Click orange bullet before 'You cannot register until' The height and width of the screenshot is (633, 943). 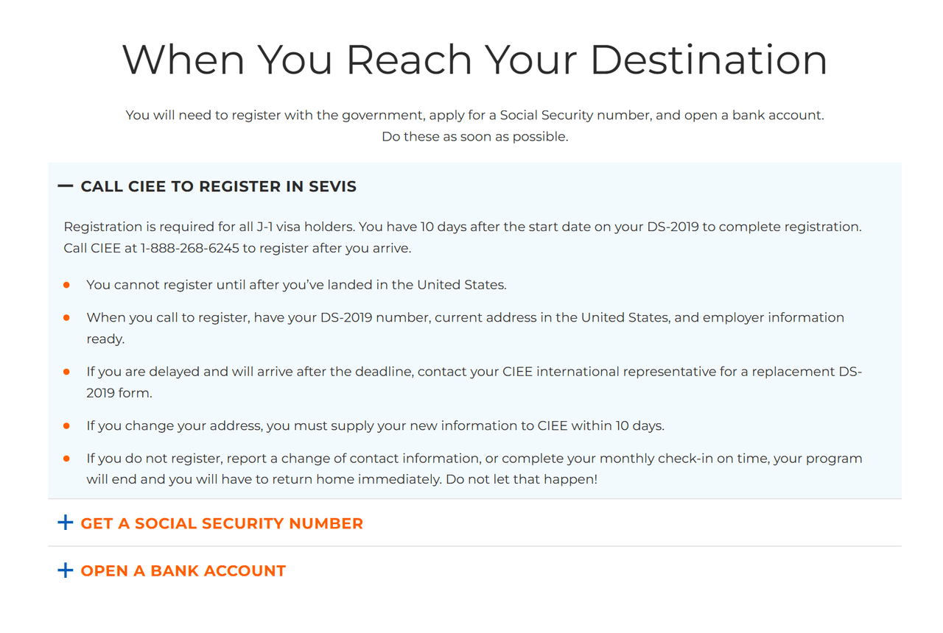click(66, 284)
